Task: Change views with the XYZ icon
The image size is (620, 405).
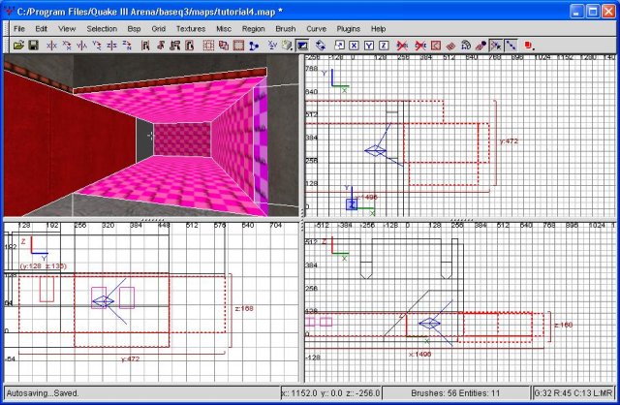Action: [x=272, y=46]
